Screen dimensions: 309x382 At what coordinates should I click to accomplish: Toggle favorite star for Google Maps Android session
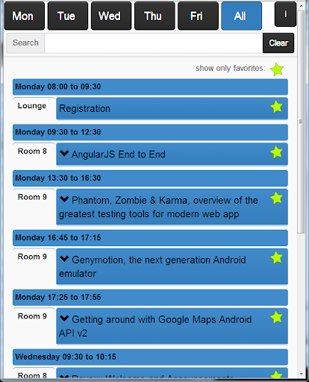point(276,317)
